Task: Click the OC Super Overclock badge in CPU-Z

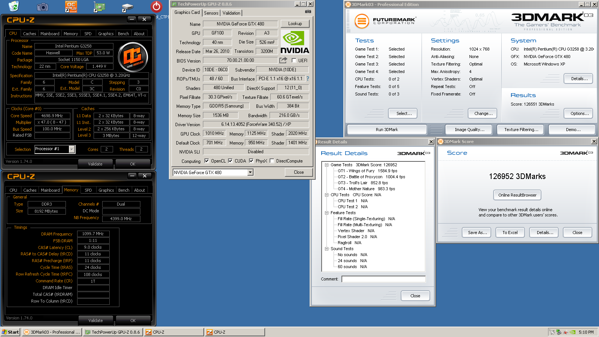Action: pos(133,57)
